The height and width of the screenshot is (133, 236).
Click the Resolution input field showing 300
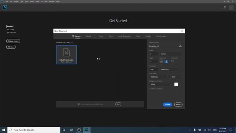click(x=154, y=69)
